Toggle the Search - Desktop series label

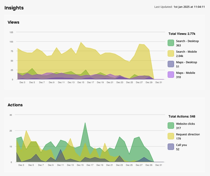pyautogui.click(x=187, y=41)
